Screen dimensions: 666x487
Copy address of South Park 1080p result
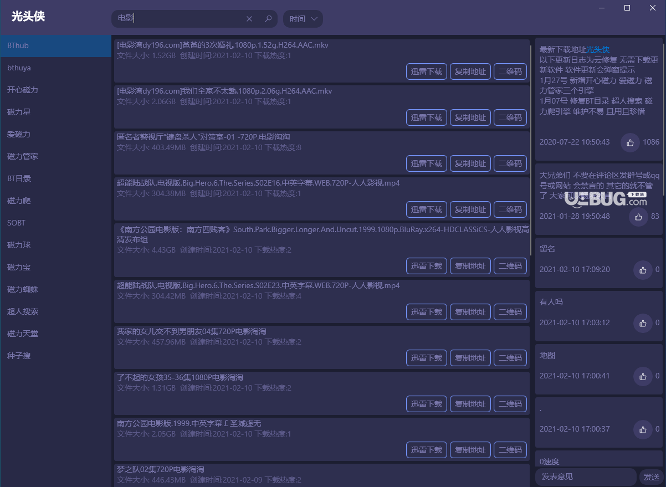tap(470, 266)
